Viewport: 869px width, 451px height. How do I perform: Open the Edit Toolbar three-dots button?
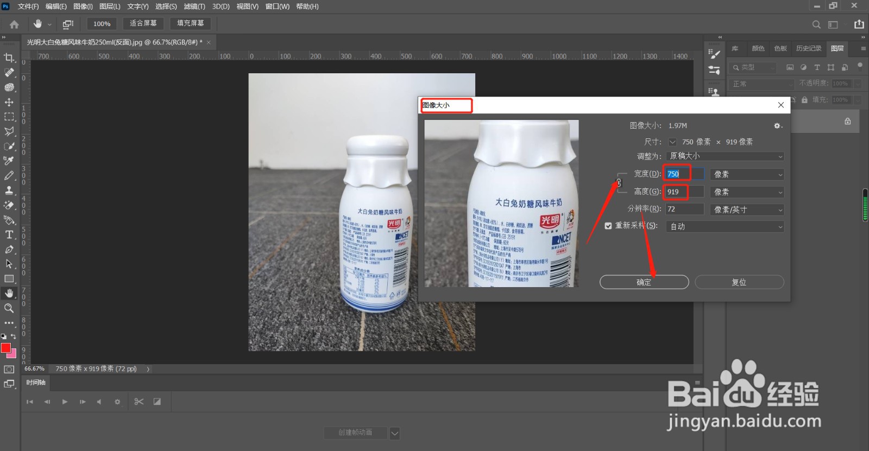click(x=9, y=322)
